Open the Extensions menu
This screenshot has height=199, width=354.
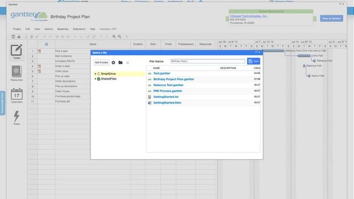pos(79,29)
